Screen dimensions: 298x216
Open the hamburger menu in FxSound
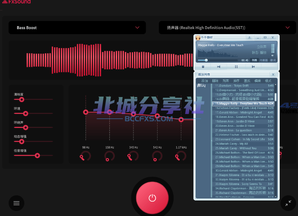(x=16, y=202)
